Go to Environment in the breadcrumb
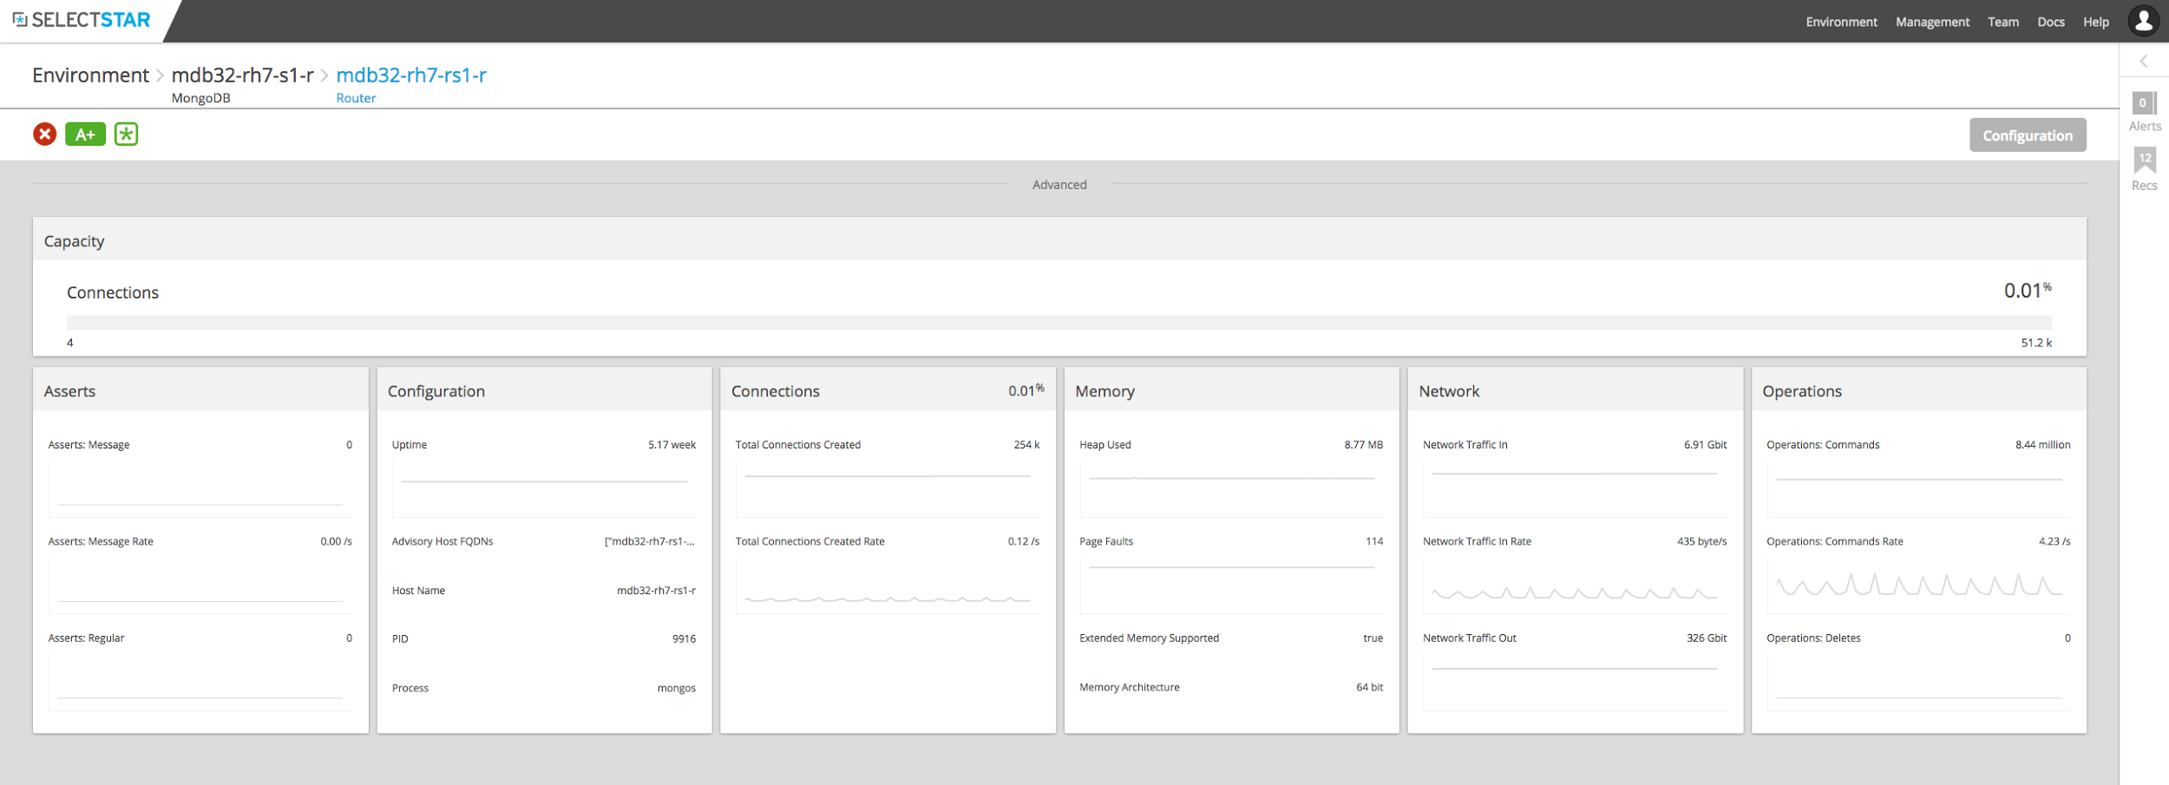The width and height of the screenshot is (2169, 785). click(90, 75)
